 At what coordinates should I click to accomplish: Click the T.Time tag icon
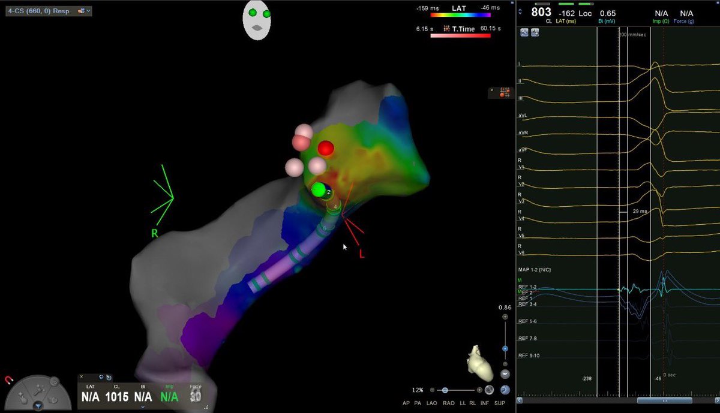pos(446,28)
